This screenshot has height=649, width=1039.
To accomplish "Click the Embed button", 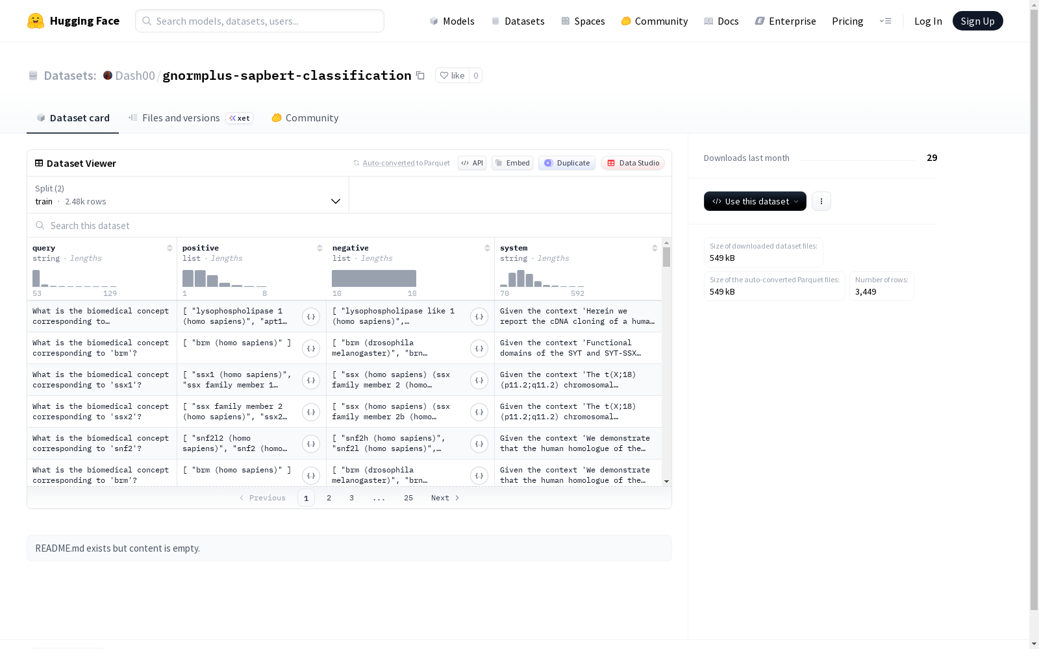I will click(x=512, y=163).
